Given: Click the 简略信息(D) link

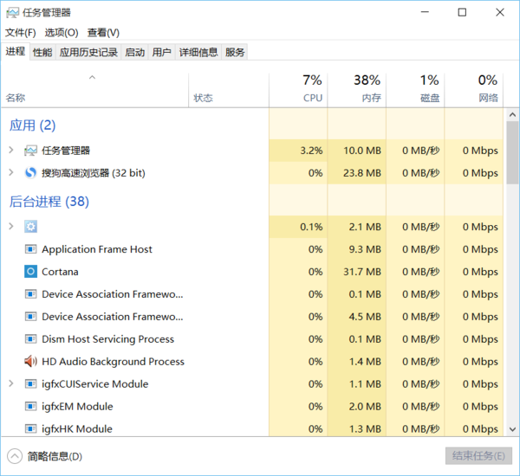Looking at the screenshot, I should [x=55, y=456].
